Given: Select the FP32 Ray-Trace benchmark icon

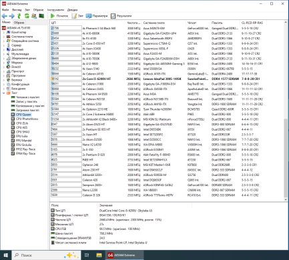Looking at the screenshot, I should 13,149.
